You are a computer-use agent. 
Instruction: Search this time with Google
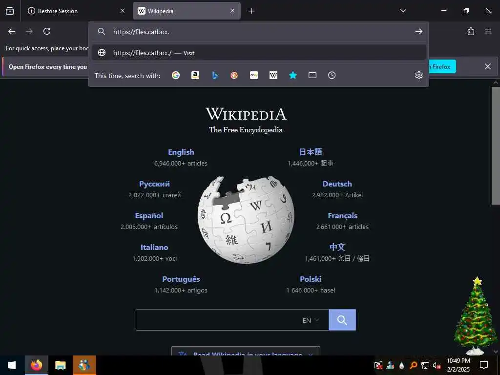[x=176, y=75]
